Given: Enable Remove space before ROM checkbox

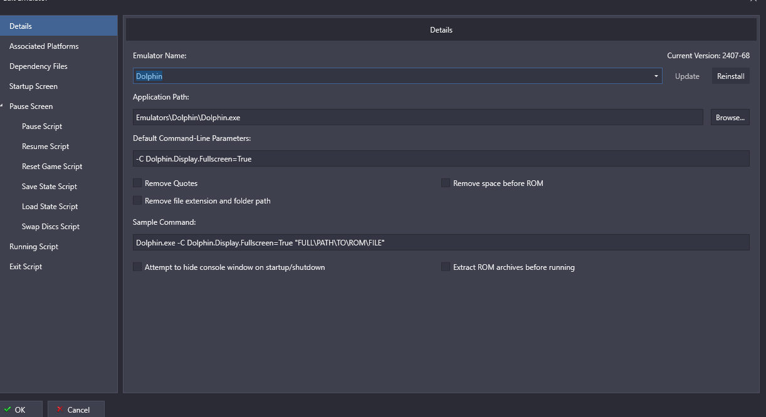Looking at the screenshot, I should tap(446, 183).
